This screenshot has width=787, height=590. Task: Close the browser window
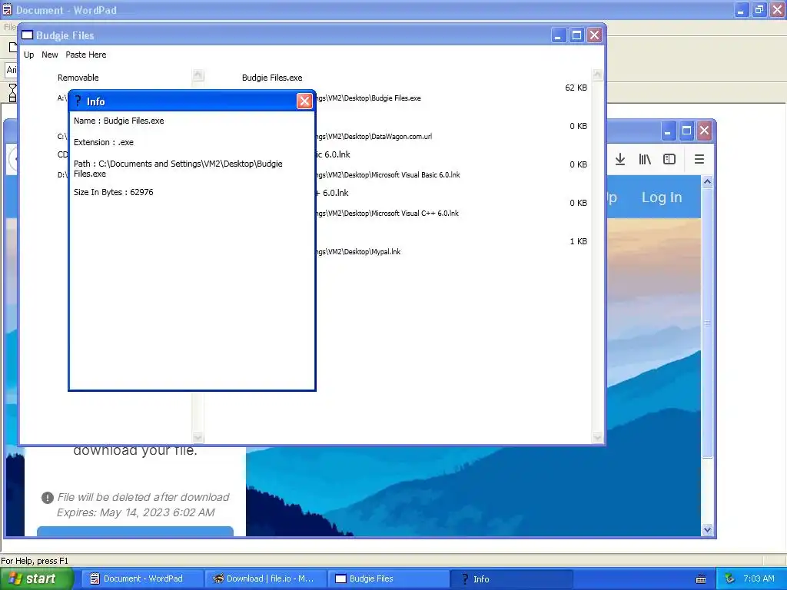[x=704, y=131]
